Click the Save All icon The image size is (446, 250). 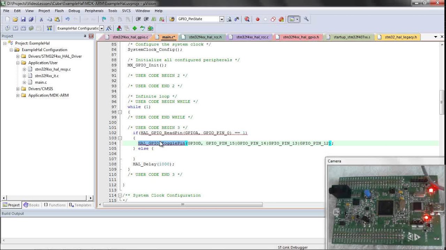coord(31,19)
